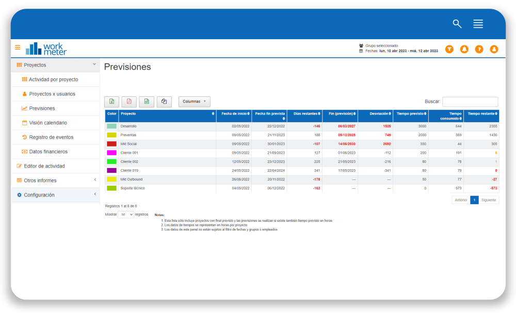
Task: Open the Columnas dropdown
Action: (194, 102)
